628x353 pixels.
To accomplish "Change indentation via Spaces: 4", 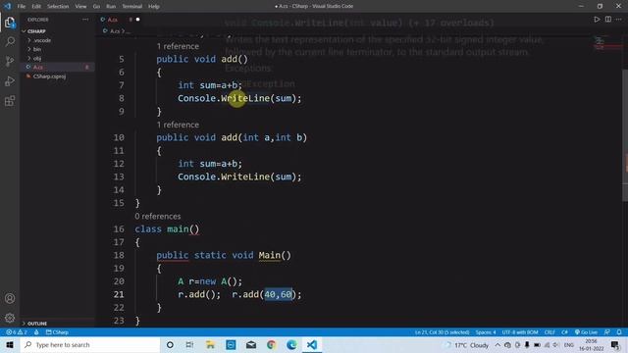I will click(486, 332).
